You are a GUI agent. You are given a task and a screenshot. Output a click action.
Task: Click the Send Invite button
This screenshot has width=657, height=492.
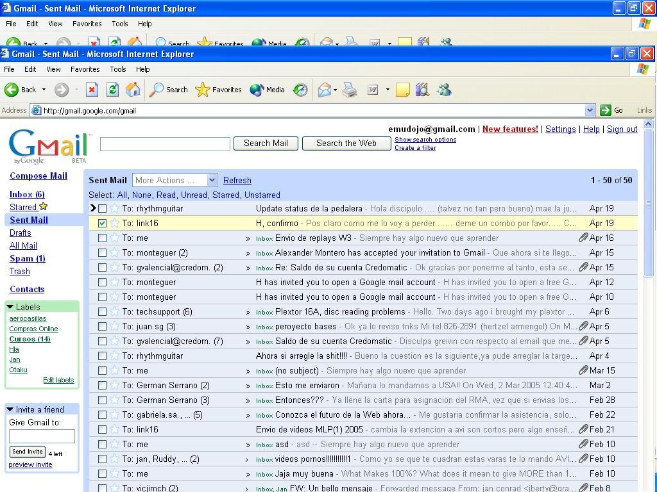27,452
